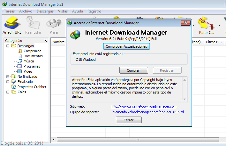Select Comprimido in category tree

coord(33,51)
